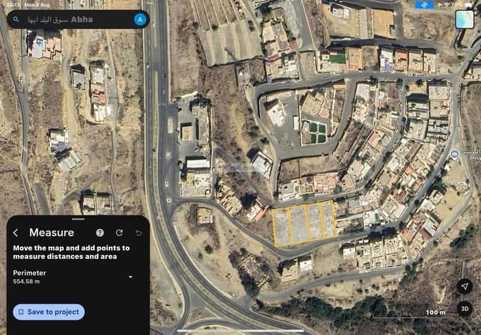Tap the bottom home indicator bar
This screenshot has width=481, height=335.
coord(240,331)
